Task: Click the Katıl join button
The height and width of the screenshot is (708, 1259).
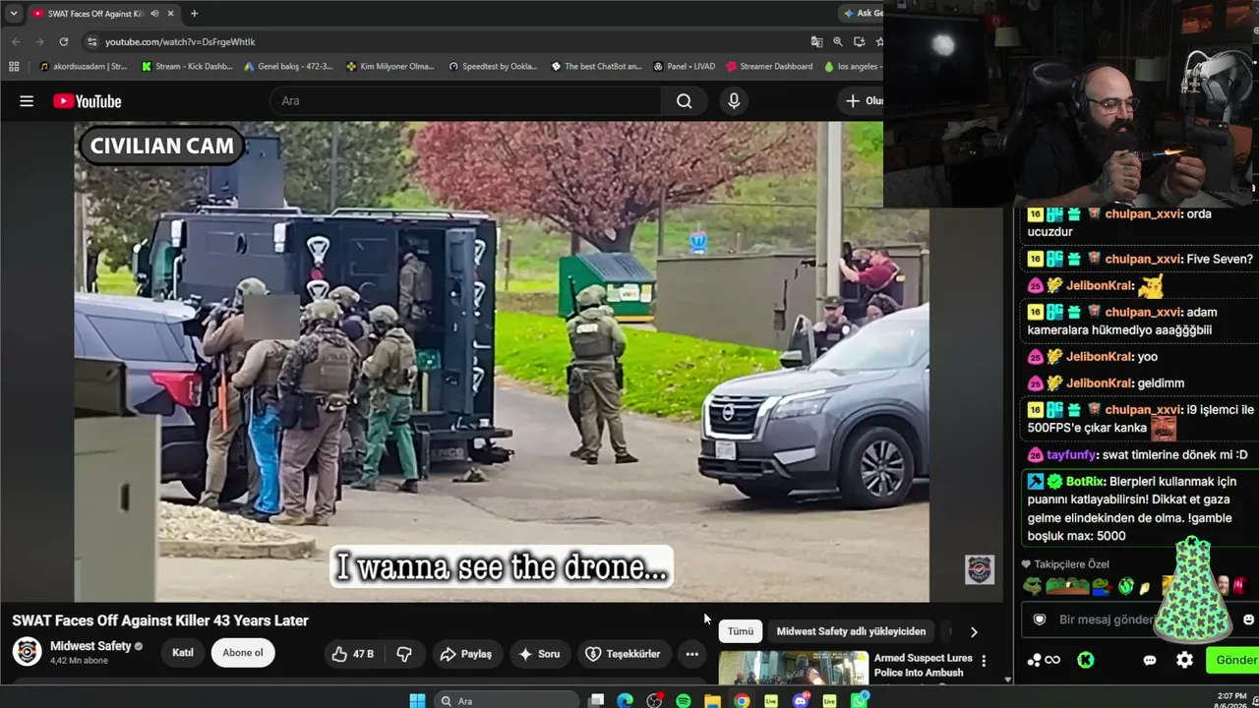Action: (183, 654)
